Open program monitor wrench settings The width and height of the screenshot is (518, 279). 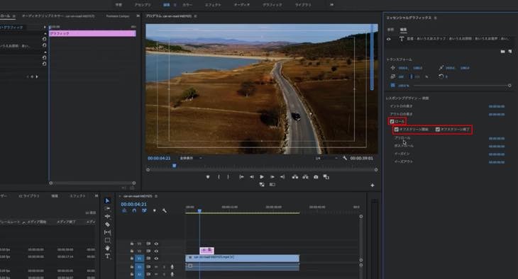pyautogui.click(x=345, y=159)
